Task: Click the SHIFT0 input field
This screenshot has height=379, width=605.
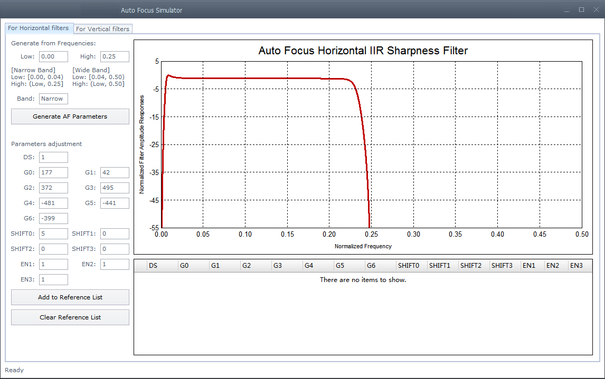Action: click(x=53, y=234)
